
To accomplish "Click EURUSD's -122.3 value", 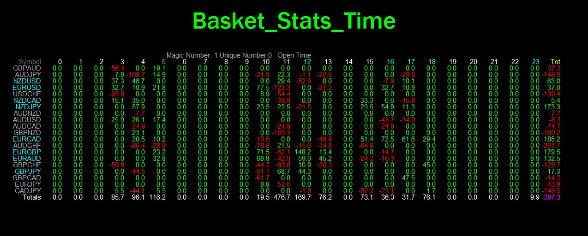I will [281, 88].
